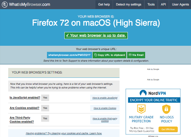Open the API menu item
This screenshot has width=191, height=137.
tap(163, 4)
